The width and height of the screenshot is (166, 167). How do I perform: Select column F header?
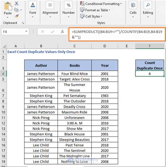(x=150, y=46)
